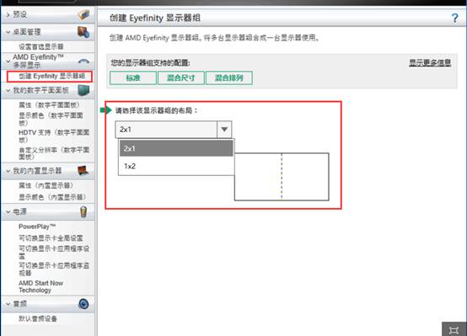The height and width of the screenshot is (336, 467).
Task: Open 显示颜色（数字平面面板）
Action: tap(51, 119)
